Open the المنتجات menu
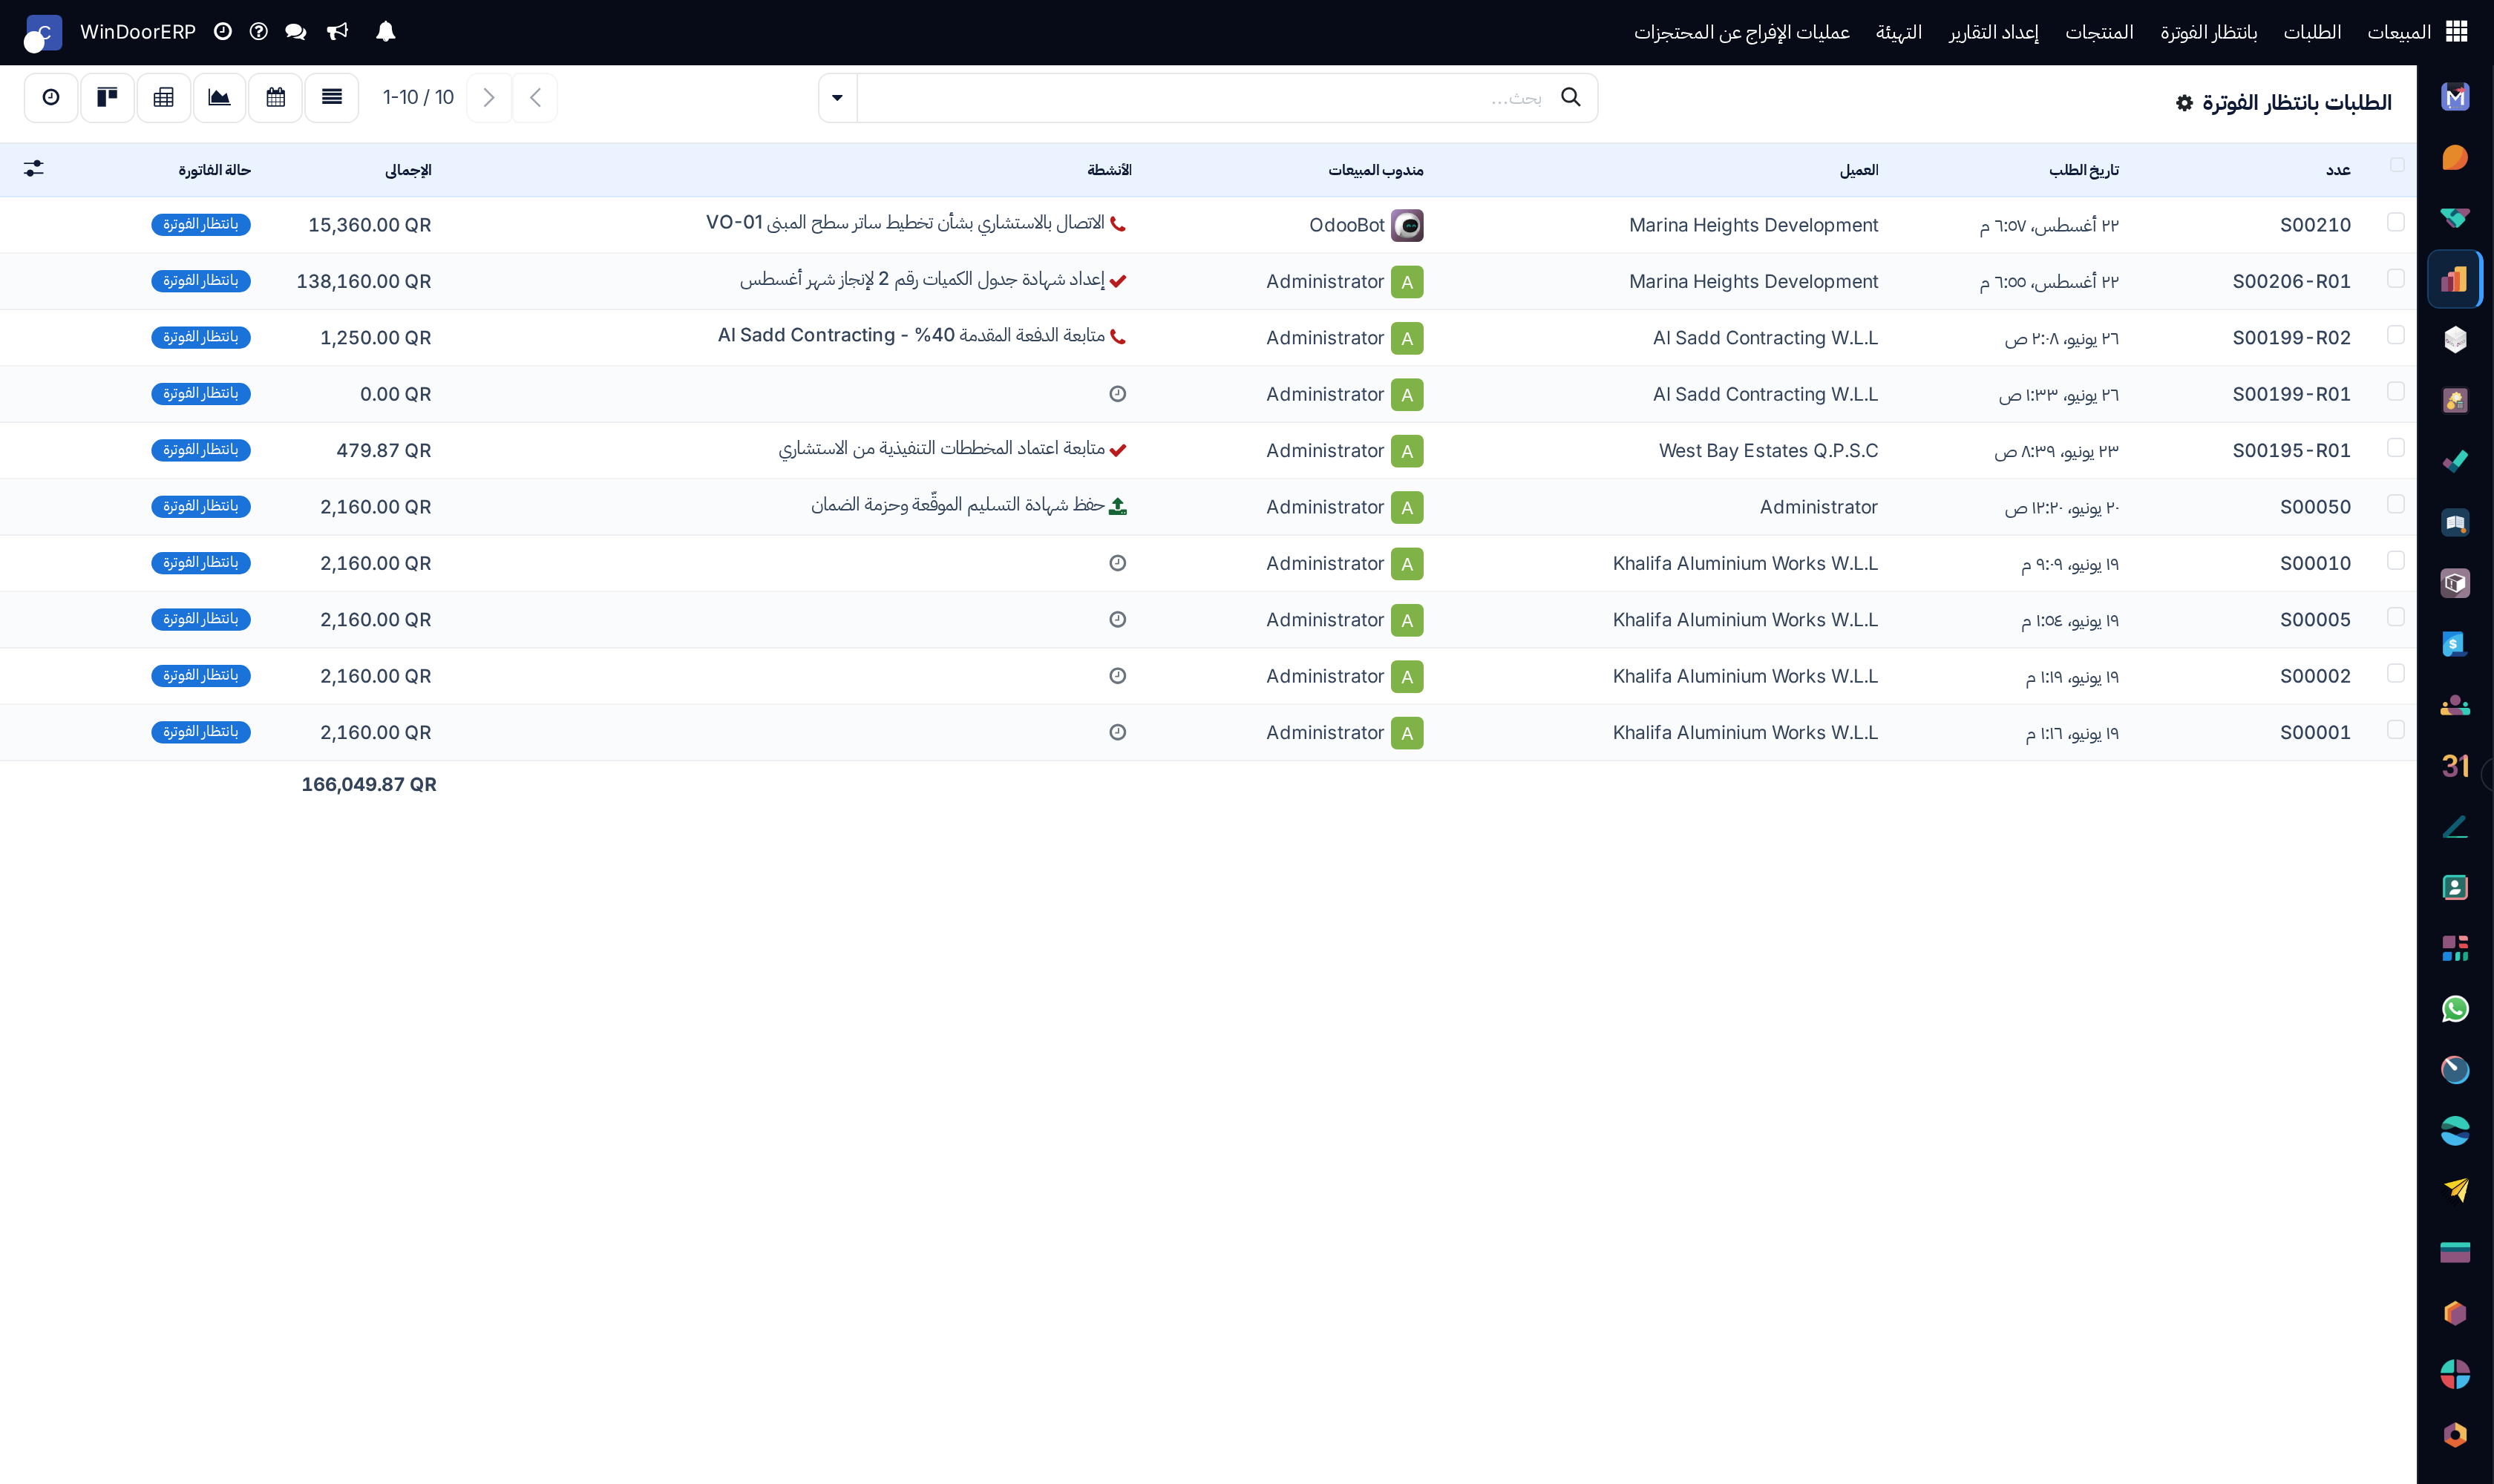The image size is (2494, 1484). coord(2099,32)
